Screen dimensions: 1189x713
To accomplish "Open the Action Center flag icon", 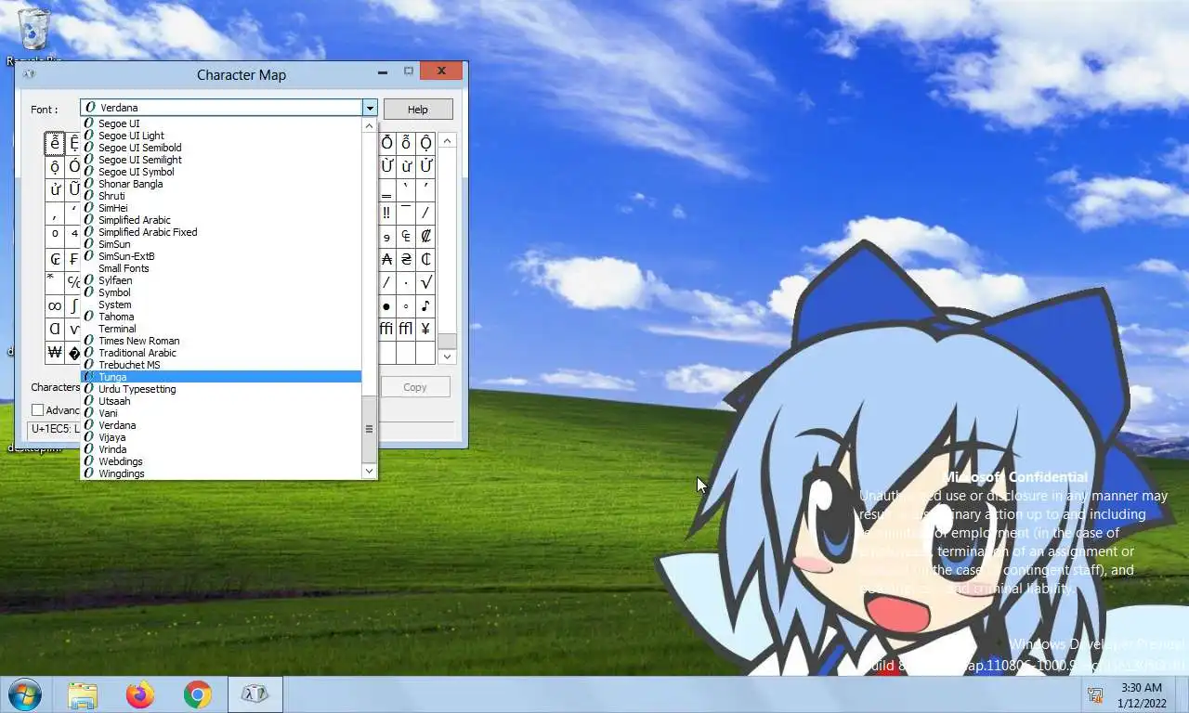I will (x=1095, y=694).
